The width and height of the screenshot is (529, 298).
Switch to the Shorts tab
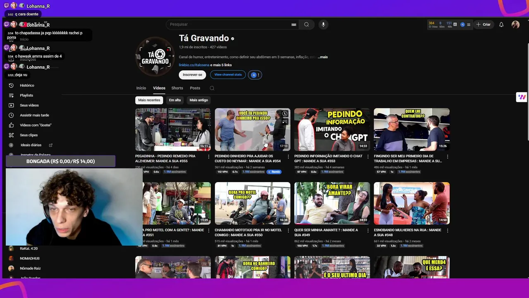(177, 88)
